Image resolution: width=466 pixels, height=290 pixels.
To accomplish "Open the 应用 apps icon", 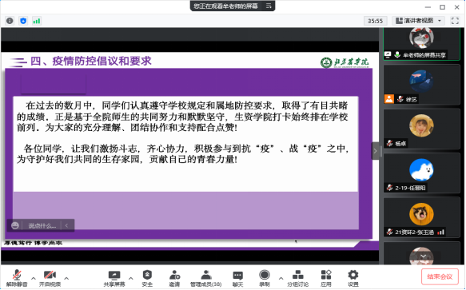I will coord(326,278).
